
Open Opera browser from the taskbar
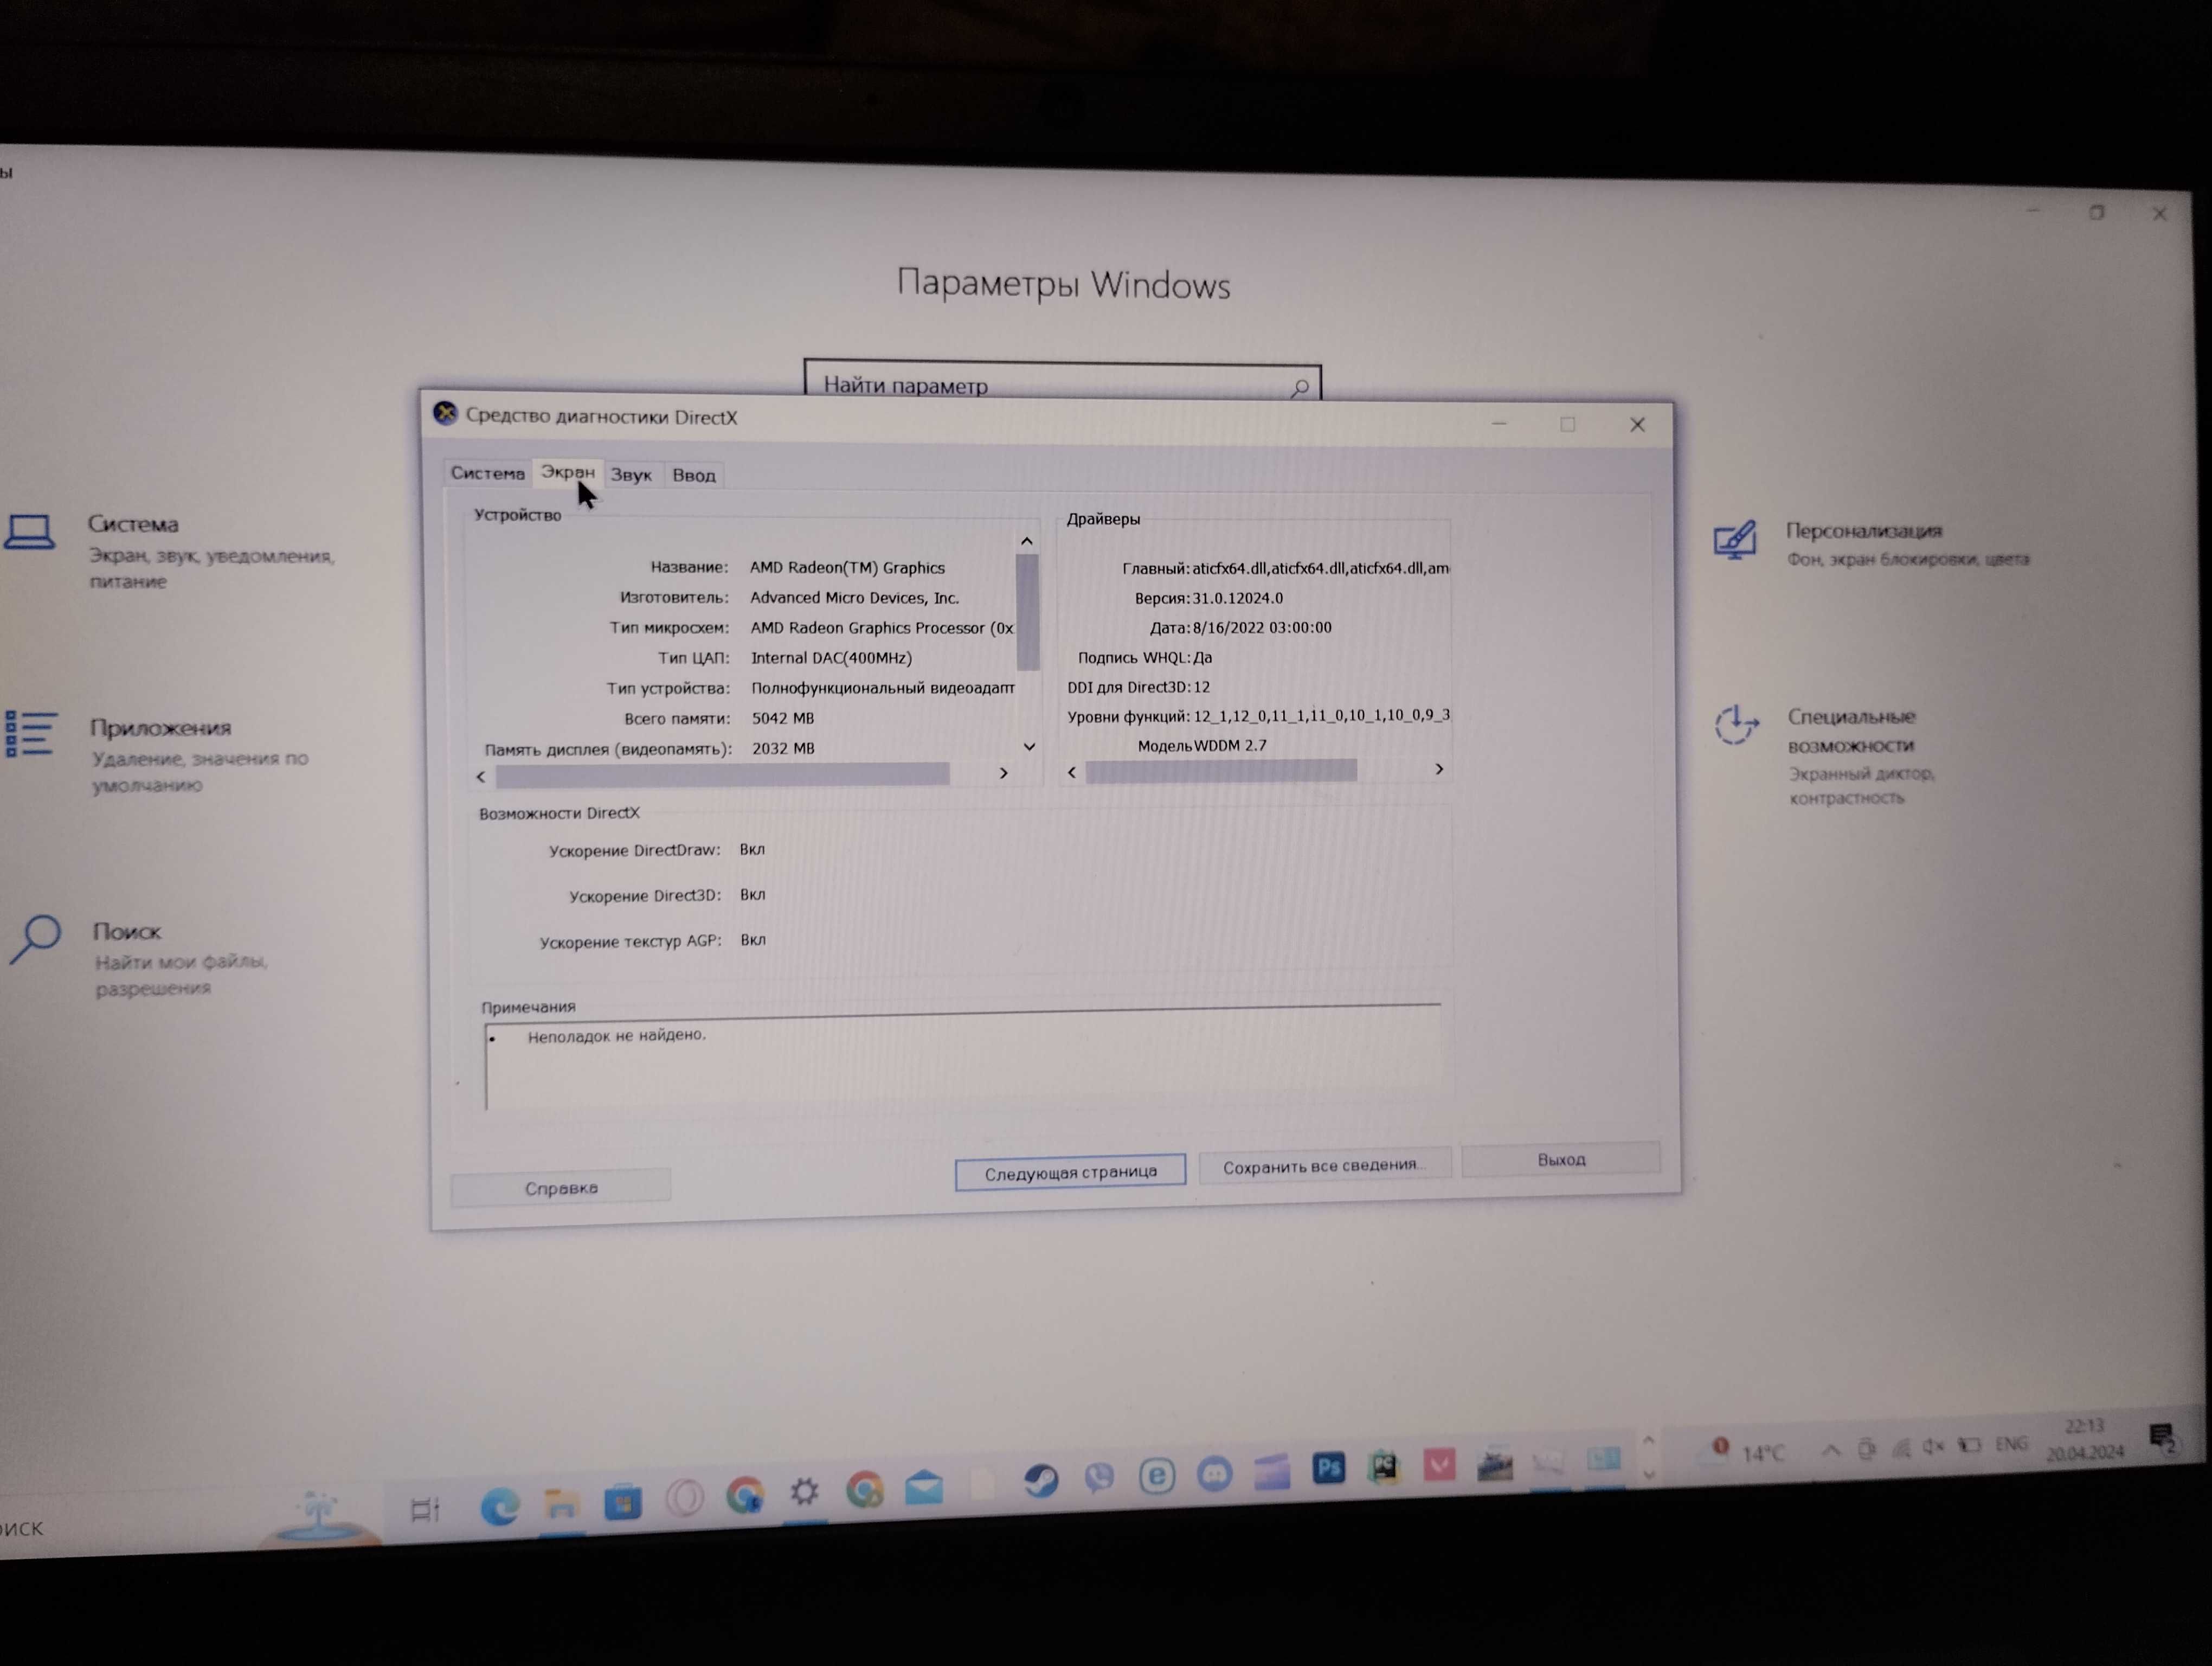coord(685,1498)
